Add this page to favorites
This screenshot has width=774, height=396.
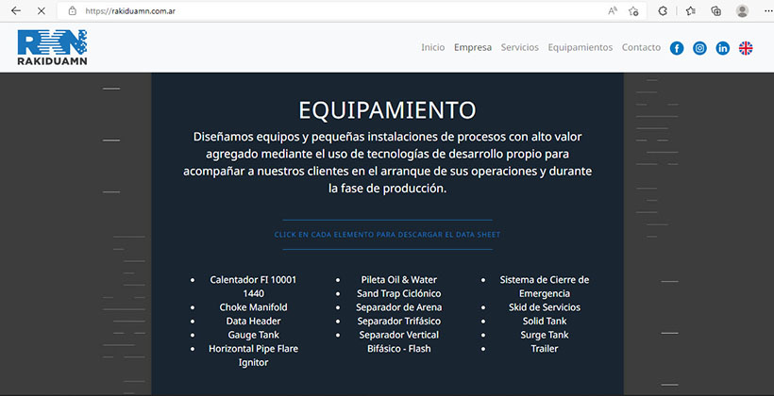point(634,11)
